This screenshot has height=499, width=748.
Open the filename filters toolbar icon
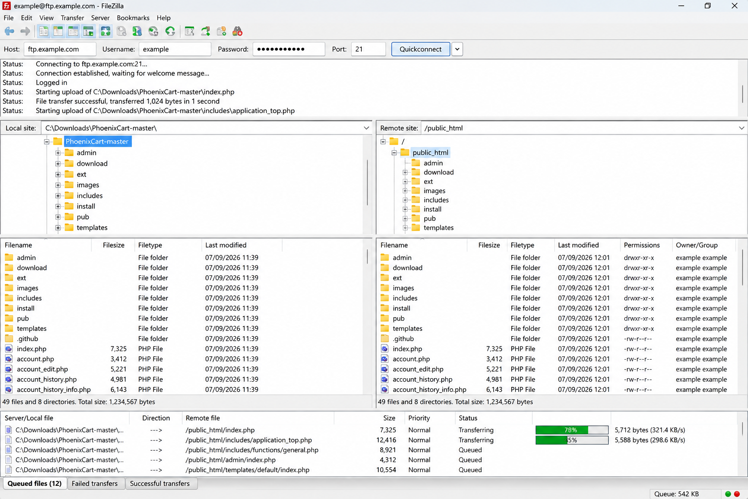point(189,32)
